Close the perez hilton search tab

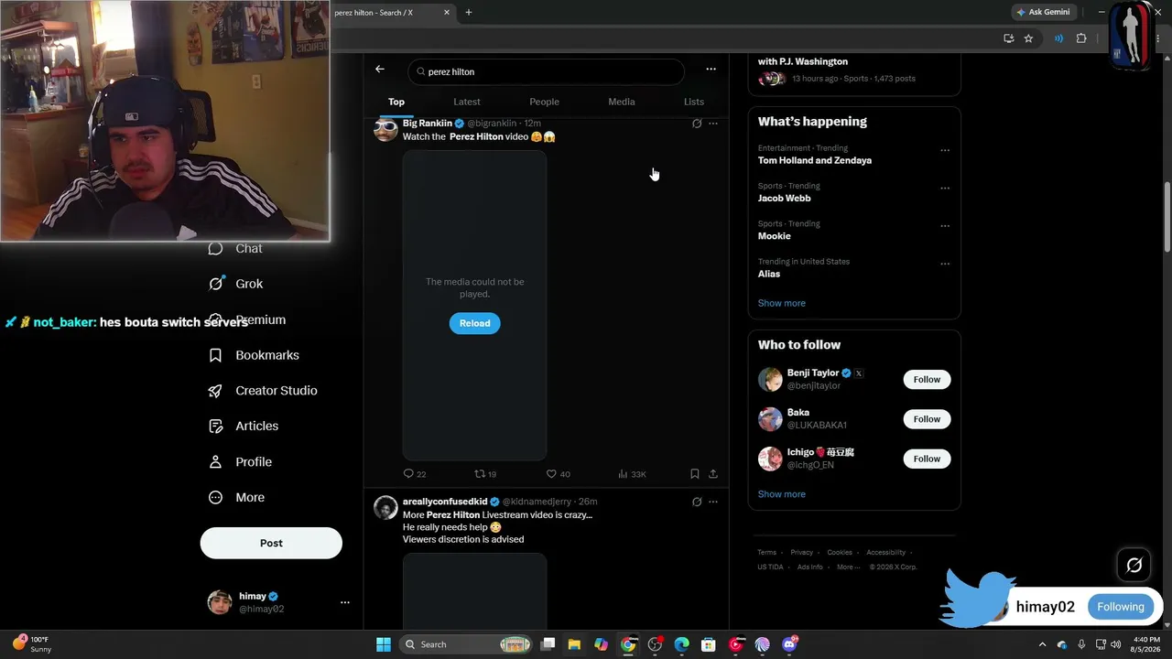447,13
